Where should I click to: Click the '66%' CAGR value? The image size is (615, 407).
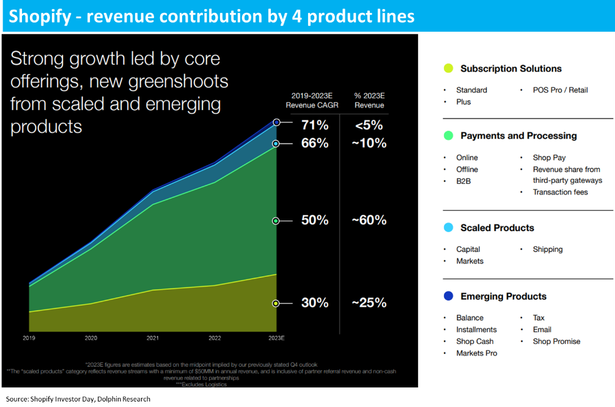pyautogui.click(x=315, y=143)
